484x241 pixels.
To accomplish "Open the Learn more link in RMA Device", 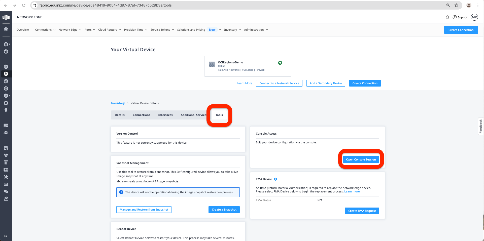I will tap(352, 192).
